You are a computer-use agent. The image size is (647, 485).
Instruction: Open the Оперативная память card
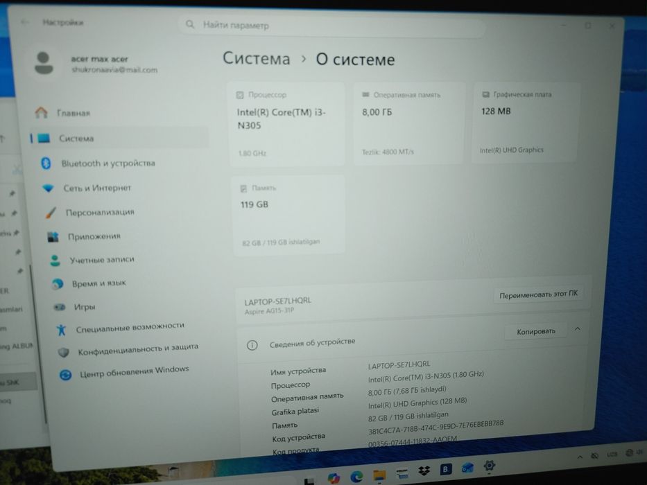tap(408, 123)
